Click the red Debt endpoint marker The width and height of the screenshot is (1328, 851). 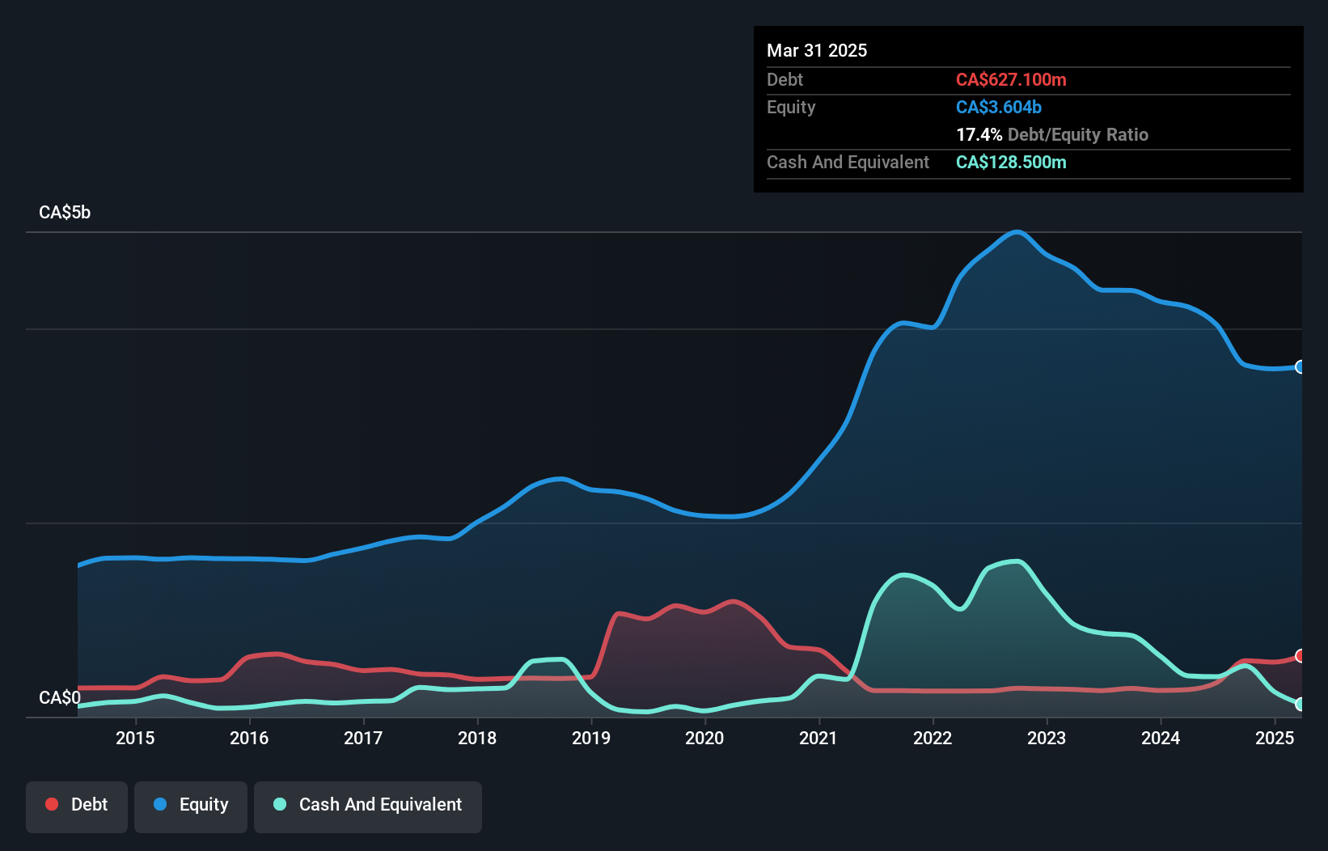coord(1300,656)
